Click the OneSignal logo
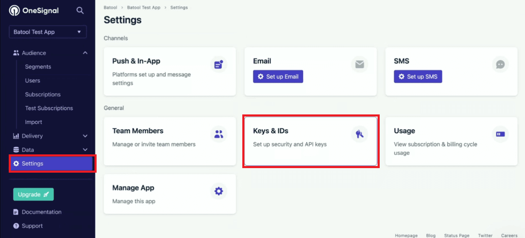The width and height of the screenshot is (525, 238). click(34, 11)
